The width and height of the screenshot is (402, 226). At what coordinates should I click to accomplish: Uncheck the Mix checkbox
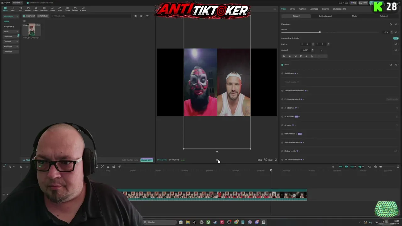pos(282,65)
